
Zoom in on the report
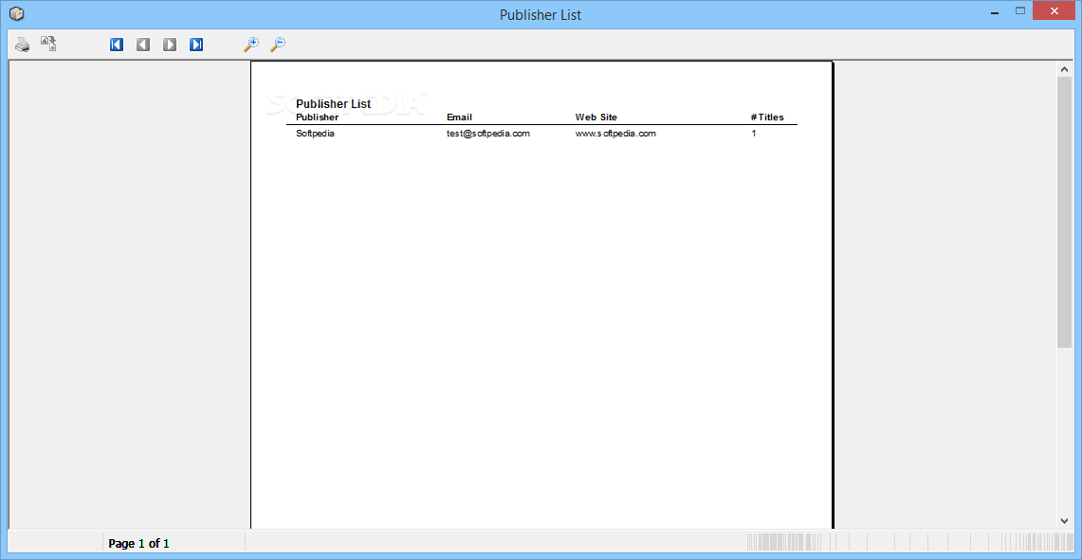tap(251, 45)
